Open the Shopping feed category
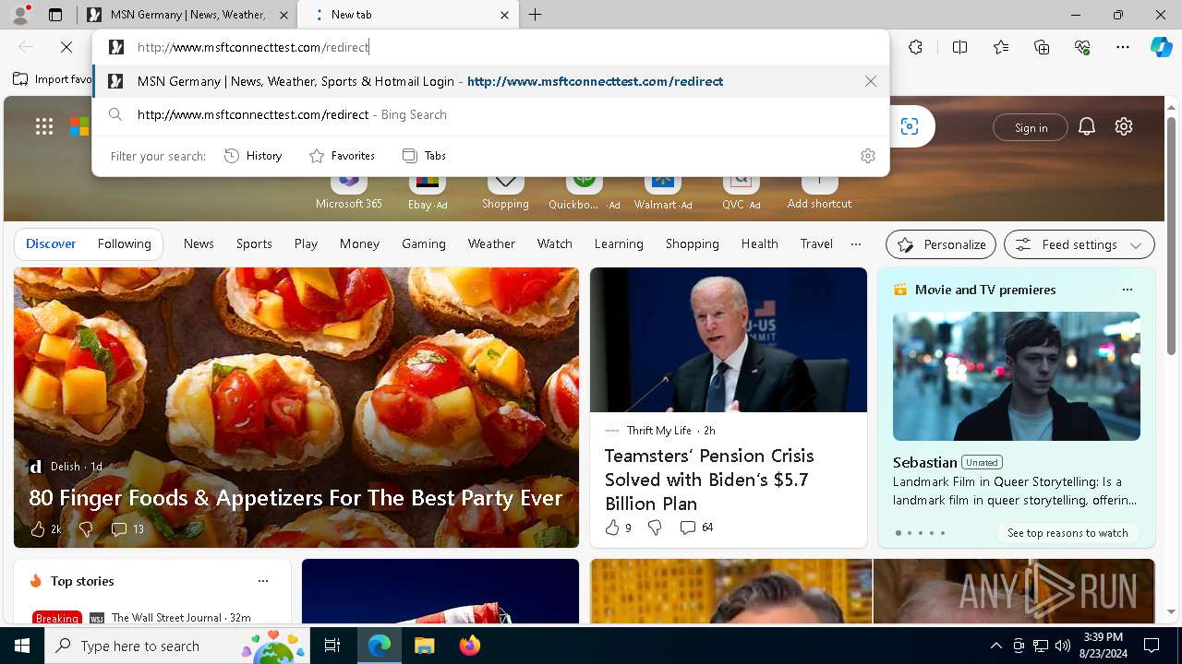This screenshot has height=664, width=1182. tap(693, 243)
